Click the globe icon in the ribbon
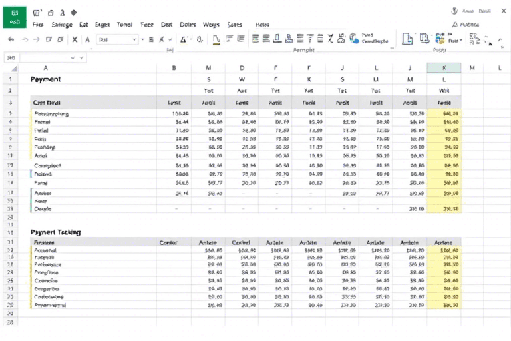Image resolution: width=511 pixels, height=341 pixels. (x=353, y=39)
